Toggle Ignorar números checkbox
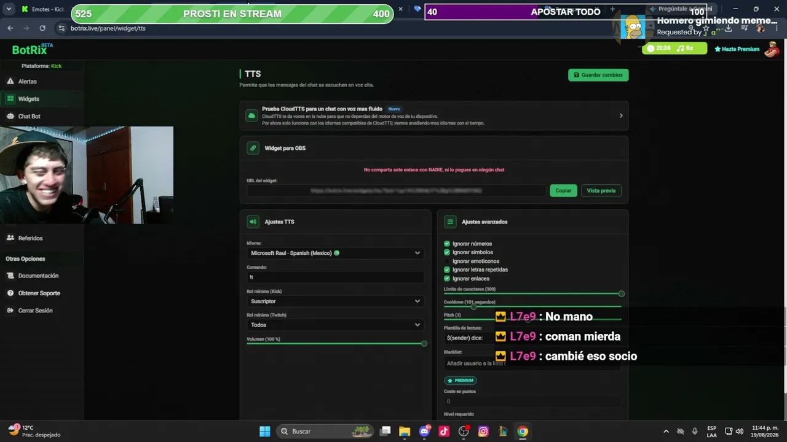 coord(447,244)
